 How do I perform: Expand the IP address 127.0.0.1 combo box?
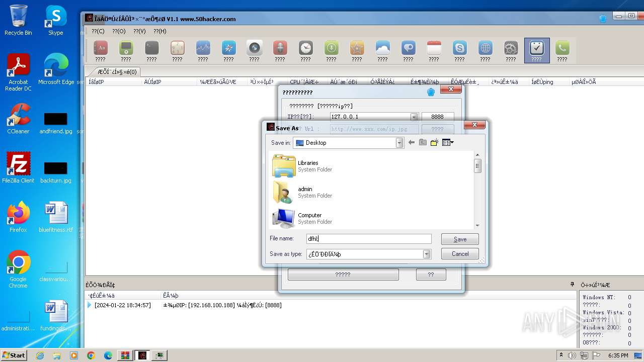pos(414,117)
